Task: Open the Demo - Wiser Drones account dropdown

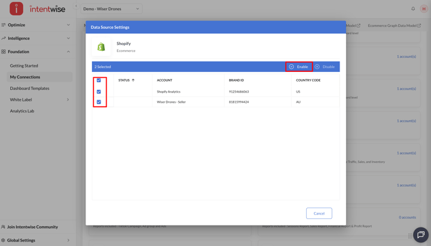Action: (111, 9)
